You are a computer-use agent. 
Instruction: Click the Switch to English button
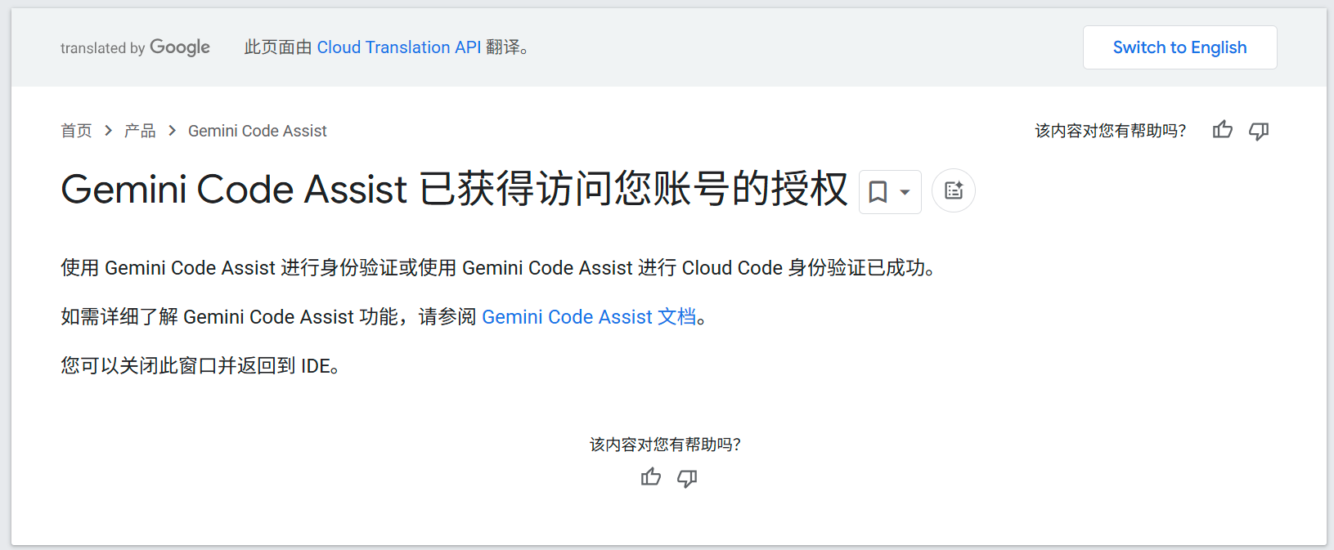[x=1179, y=47]
